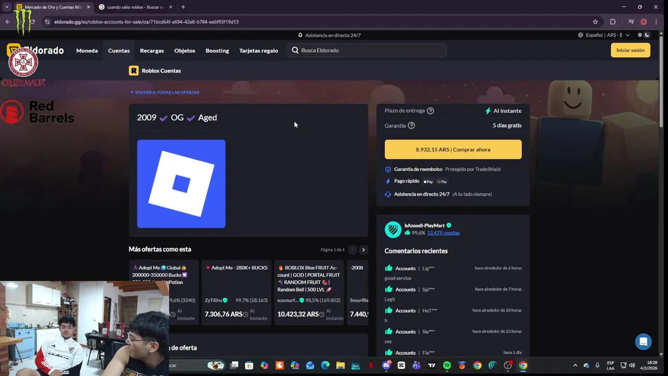The height and width of the screenshot is (376, 668).
Task: Open the Cuentas menu
Action: (118, 51)
